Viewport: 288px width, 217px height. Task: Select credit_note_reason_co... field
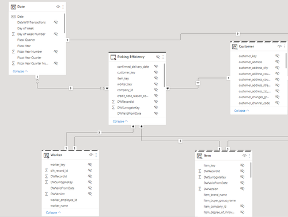132,96
